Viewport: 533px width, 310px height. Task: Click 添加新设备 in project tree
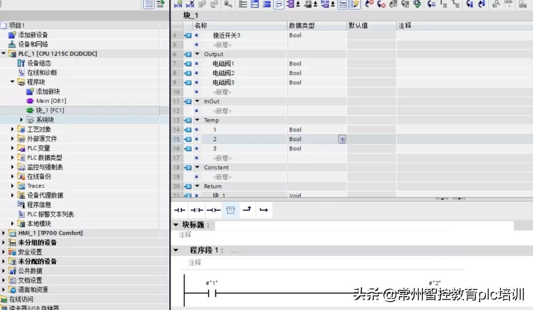coord(33,35)
